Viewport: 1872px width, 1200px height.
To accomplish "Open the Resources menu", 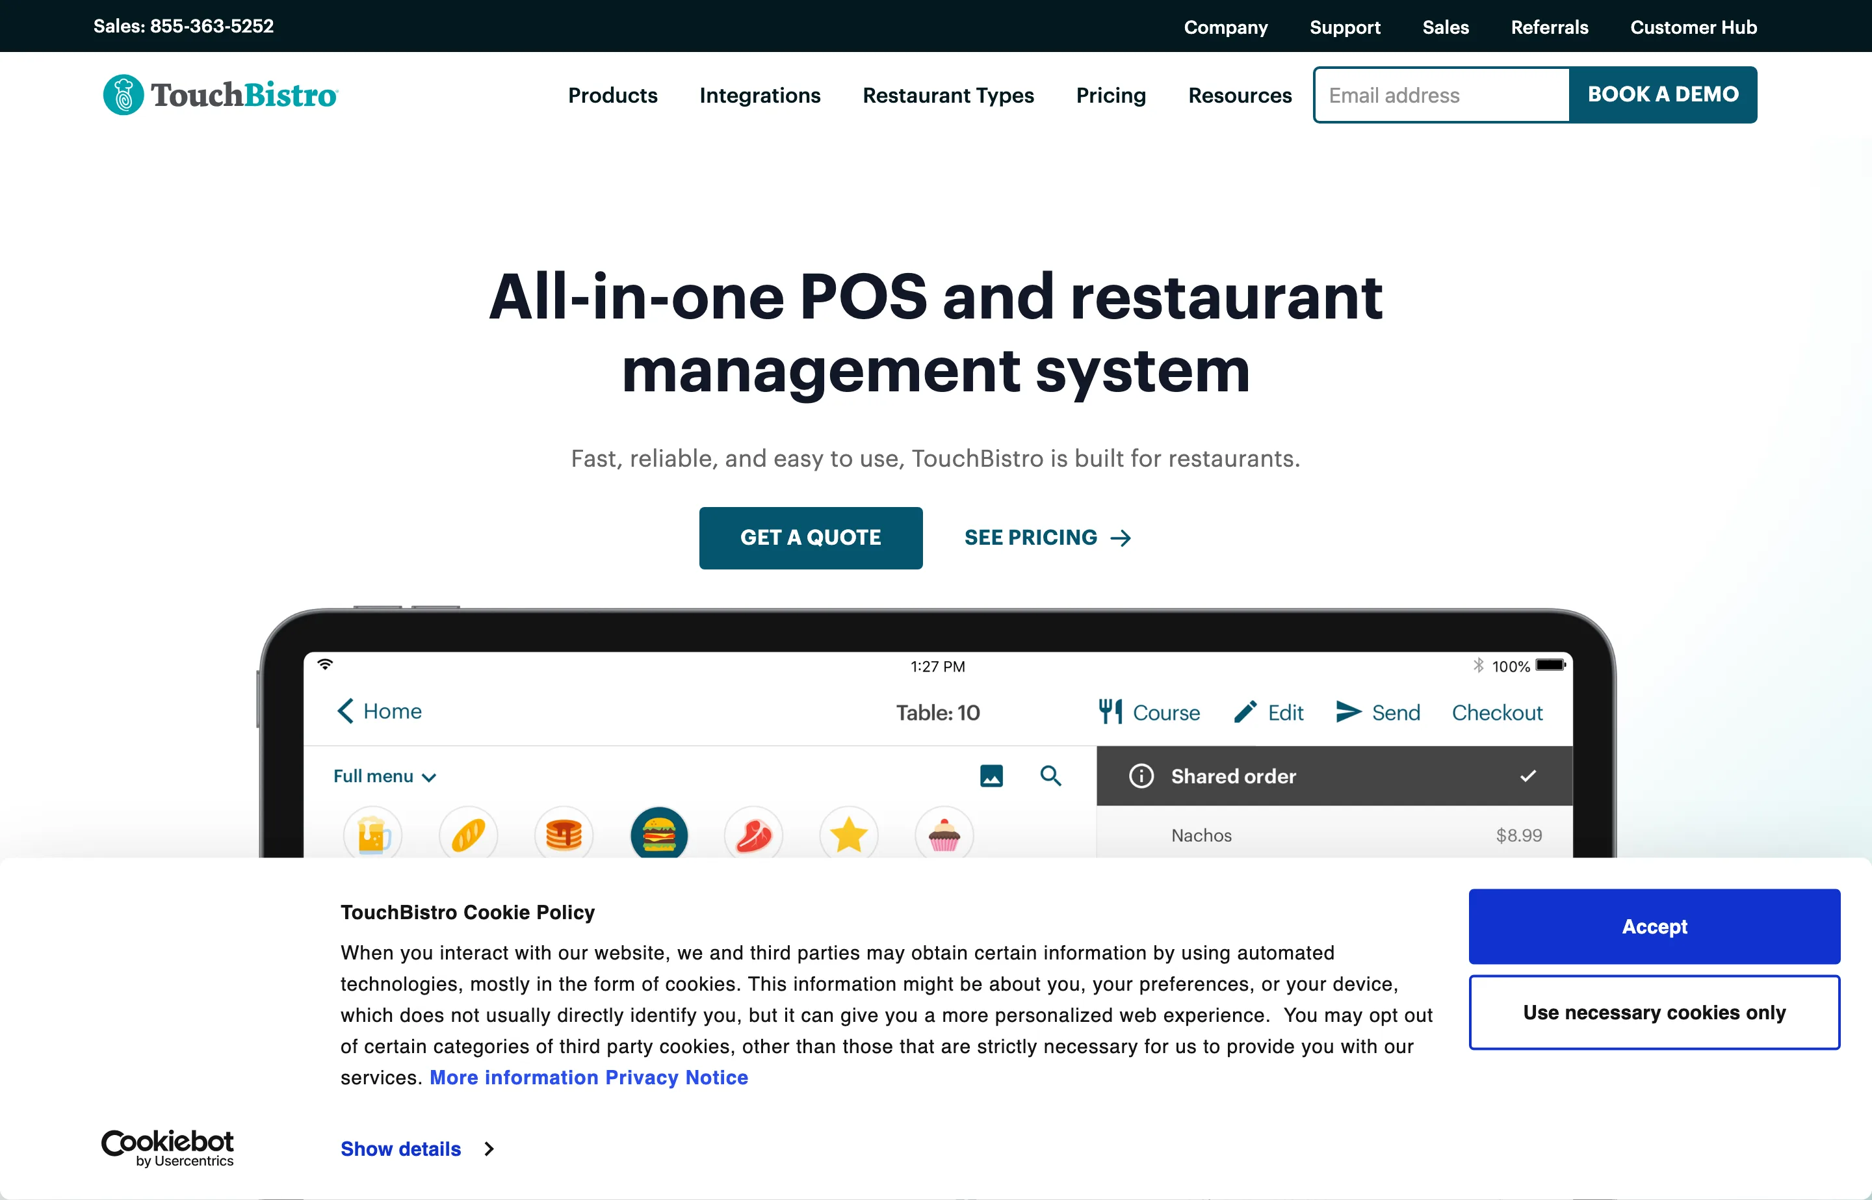I will pyautogui.click(x=1240, y=96).
